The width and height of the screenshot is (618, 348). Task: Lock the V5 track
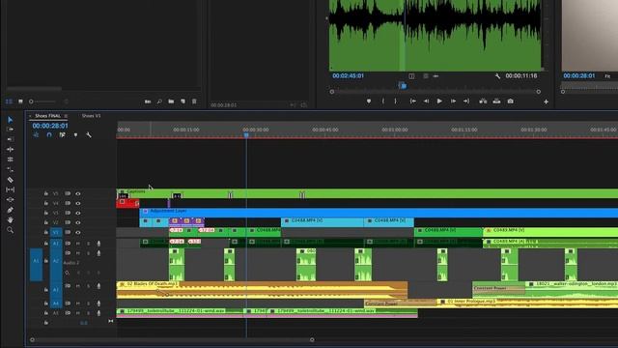click(x=46, y=193)
